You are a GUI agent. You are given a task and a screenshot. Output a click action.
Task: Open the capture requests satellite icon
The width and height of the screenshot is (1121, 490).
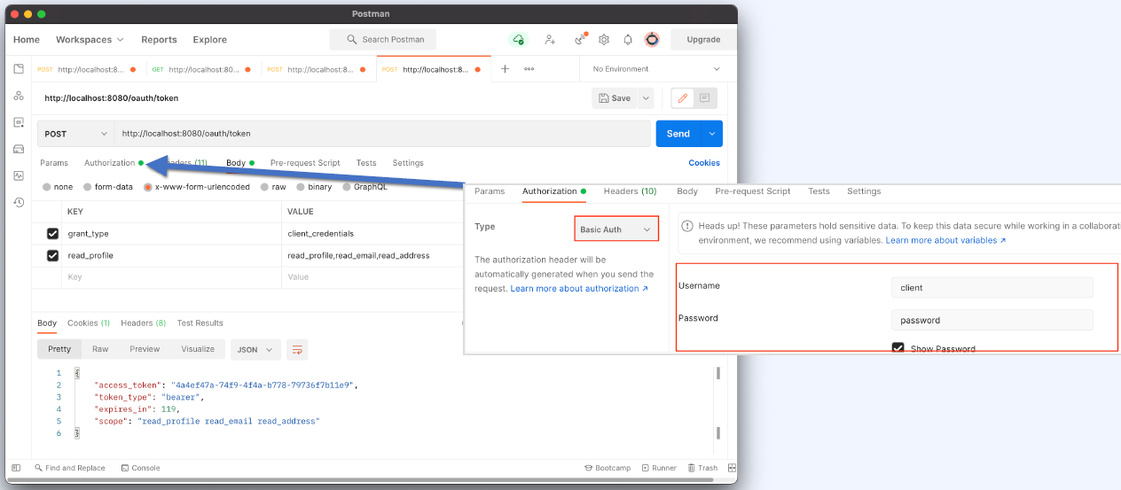pyautogui.click(x=580, y=39)
